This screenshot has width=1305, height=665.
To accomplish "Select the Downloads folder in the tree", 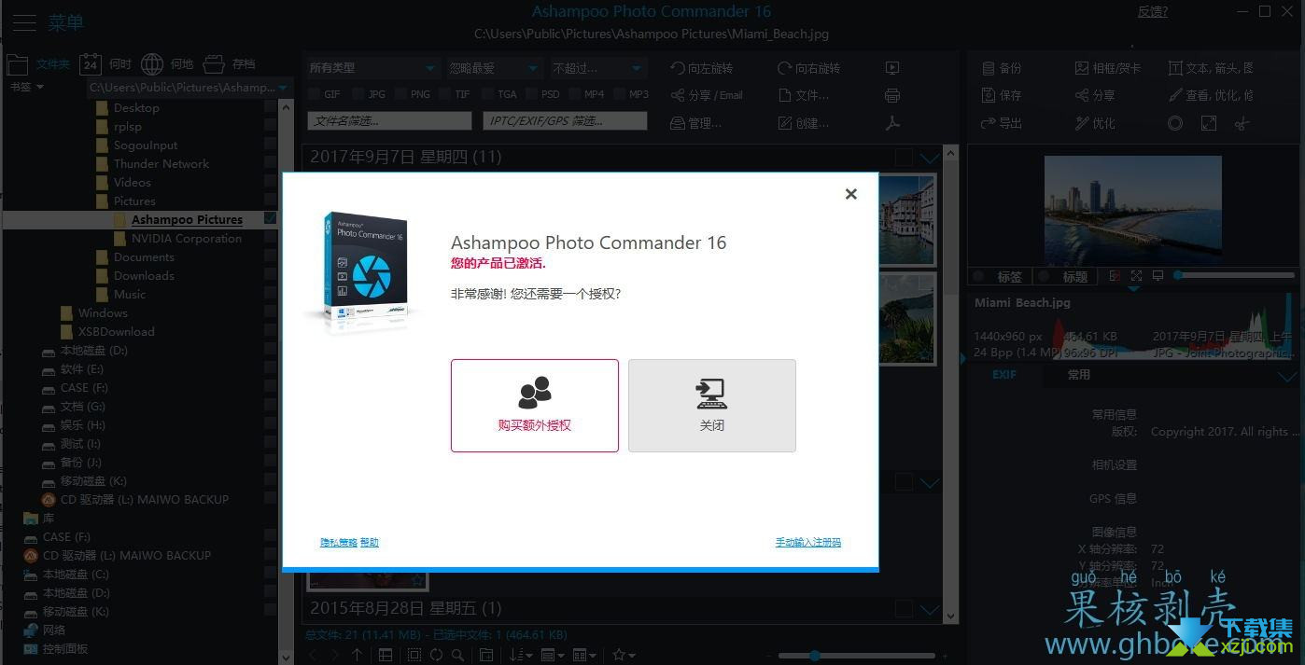I will coord(144,275).
